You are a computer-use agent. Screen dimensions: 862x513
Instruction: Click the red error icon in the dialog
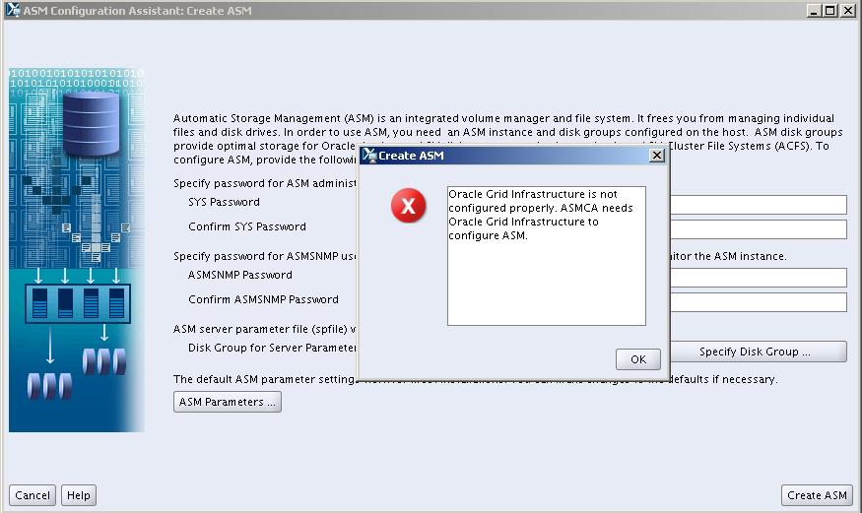coord(408,206)
